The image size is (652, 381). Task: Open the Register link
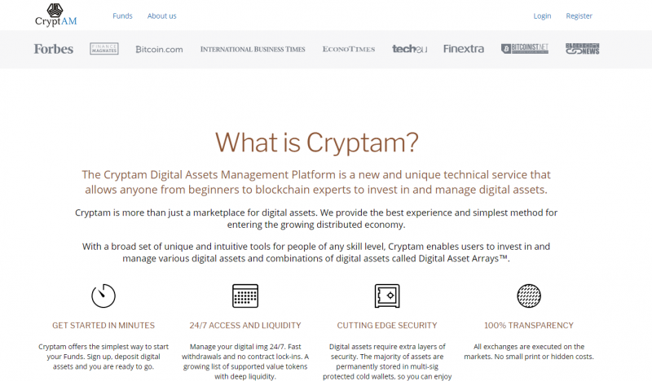(579, 15)
